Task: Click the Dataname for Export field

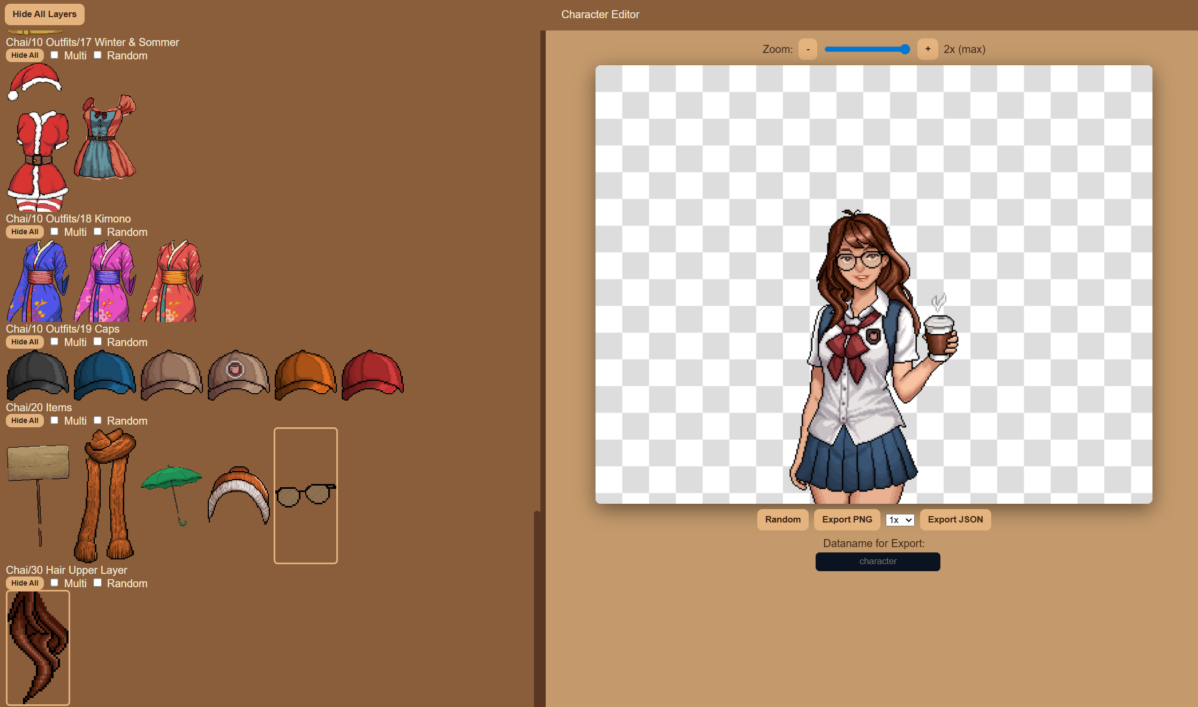Action: pyautogui.click(x=877, y=562)
